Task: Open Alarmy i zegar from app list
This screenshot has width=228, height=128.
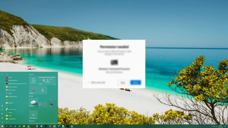Action: pos(16,90)
